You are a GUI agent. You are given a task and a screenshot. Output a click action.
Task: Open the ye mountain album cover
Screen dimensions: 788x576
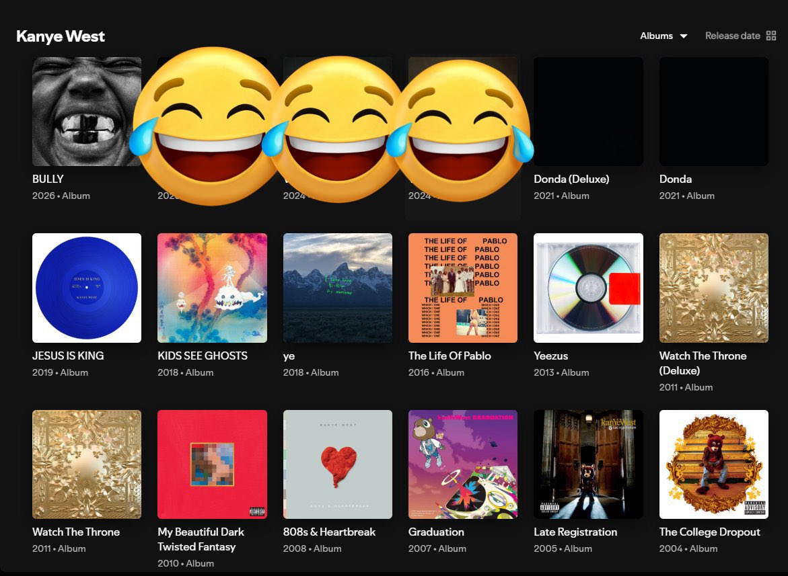pyautogui.click(x=338, y=288)
